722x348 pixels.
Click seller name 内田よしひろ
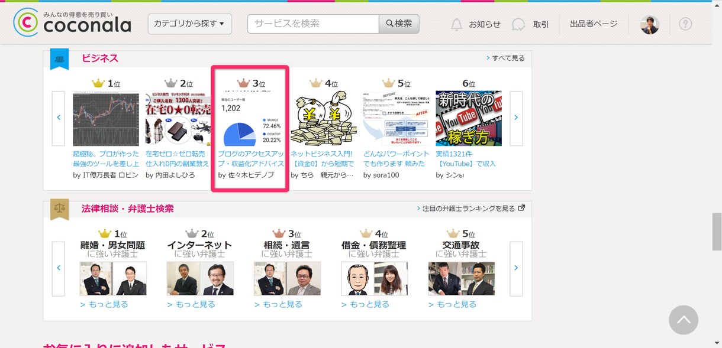(x=175, y=175)
